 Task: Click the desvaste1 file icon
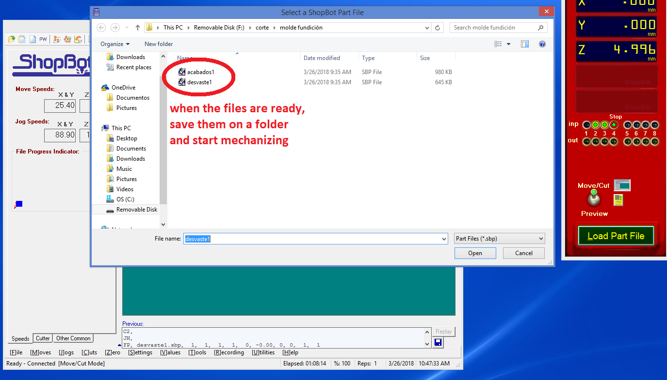tap(182, 82)
